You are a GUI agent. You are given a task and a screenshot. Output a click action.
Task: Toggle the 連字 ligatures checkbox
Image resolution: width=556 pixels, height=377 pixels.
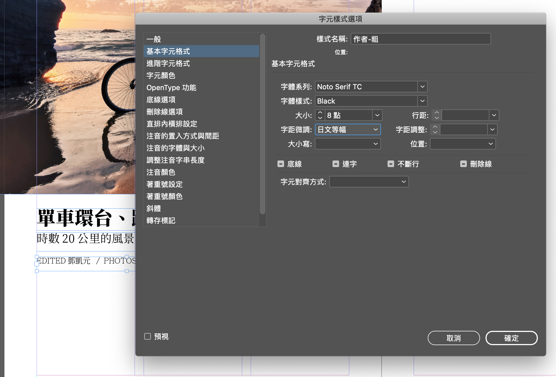click(336, 164)
